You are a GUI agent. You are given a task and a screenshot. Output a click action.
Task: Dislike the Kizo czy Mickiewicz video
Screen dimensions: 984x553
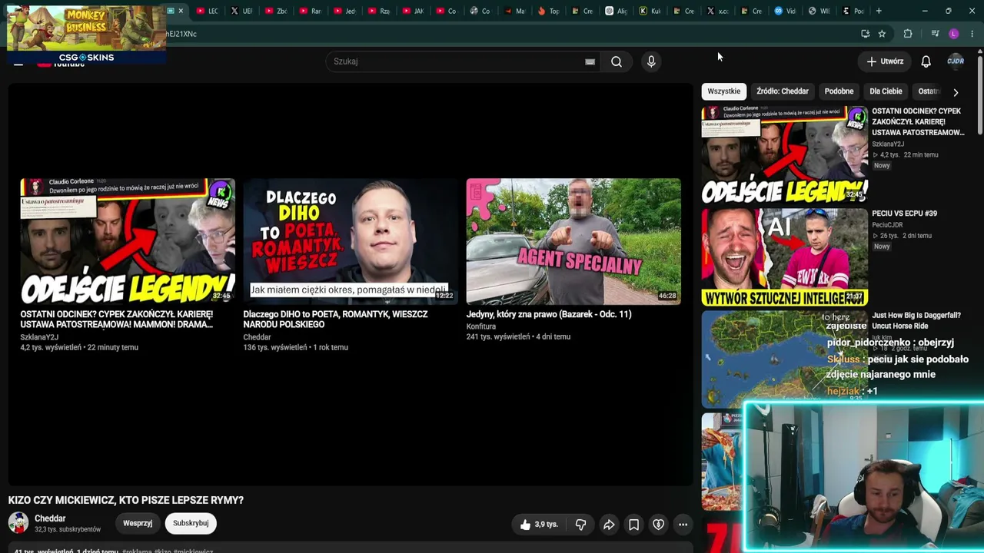pyautogui.click(x=580, y=525)
